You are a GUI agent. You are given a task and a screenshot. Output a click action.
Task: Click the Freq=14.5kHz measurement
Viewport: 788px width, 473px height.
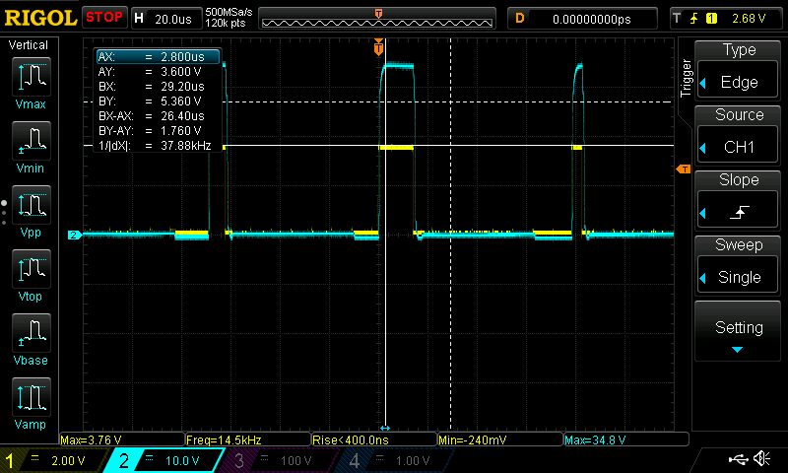point(248,439)
